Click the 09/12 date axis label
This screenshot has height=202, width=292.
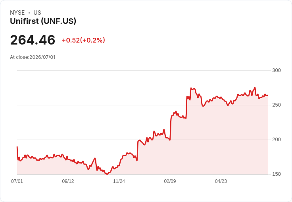pyautogui.click(x=68, y=181)
